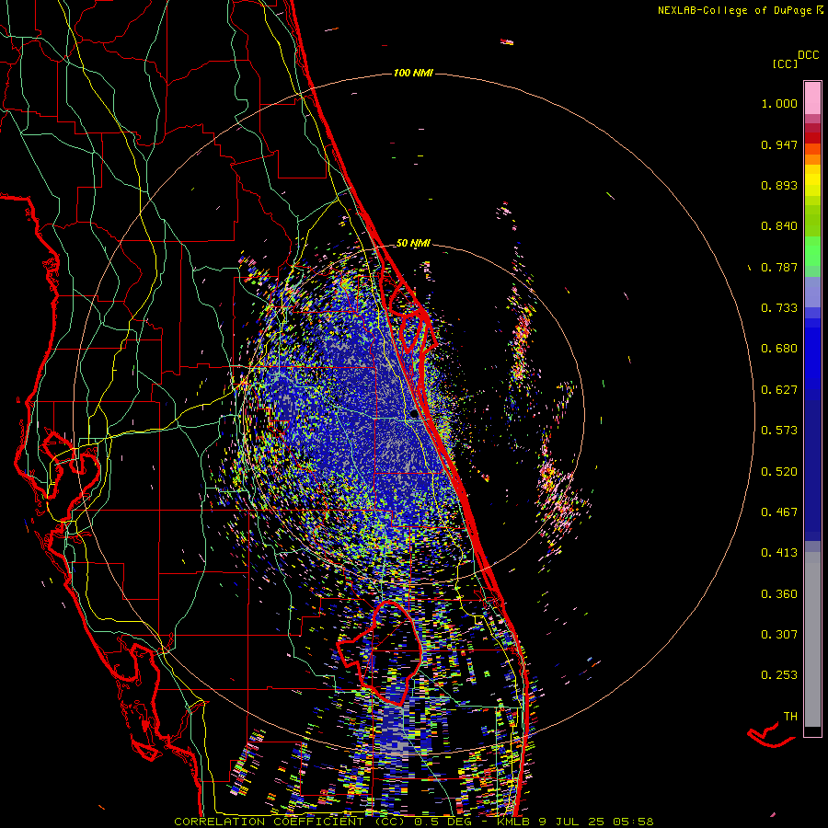
Task: Click the 0.787 value on color scale
Action: 779,267
